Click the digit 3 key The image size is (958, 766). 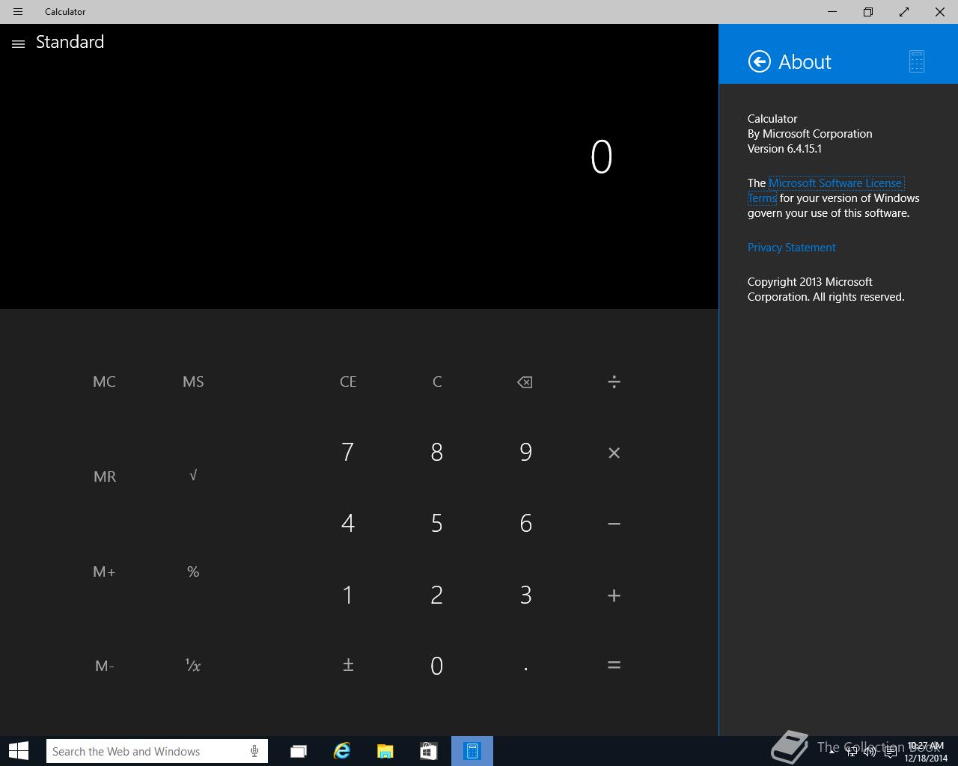coord(525,595)
